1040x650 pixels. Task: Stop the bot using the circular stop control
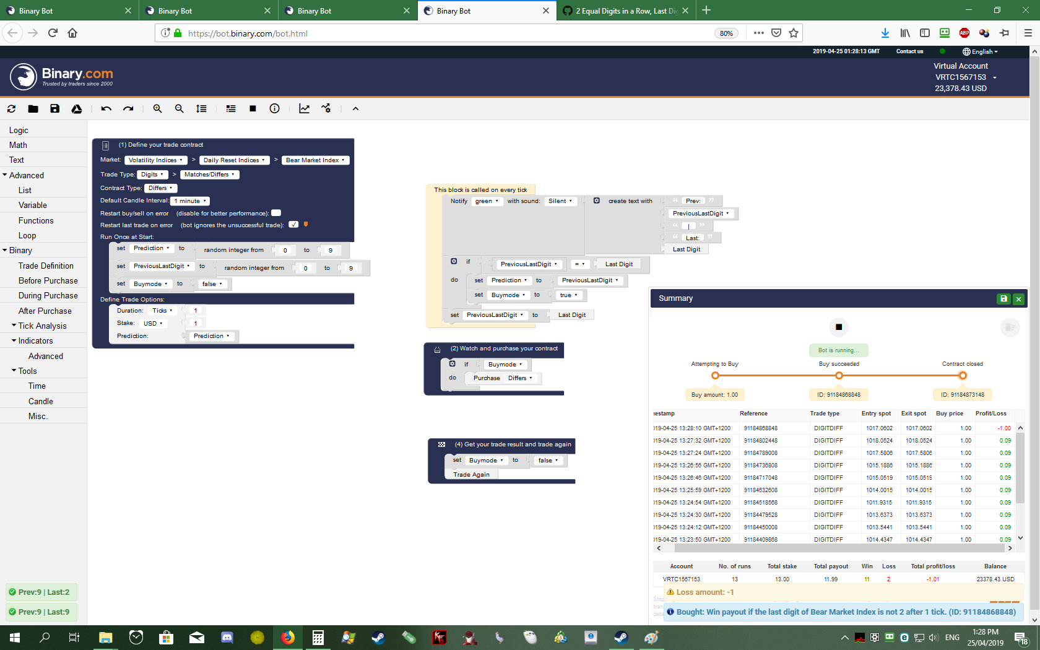(839, 327)
